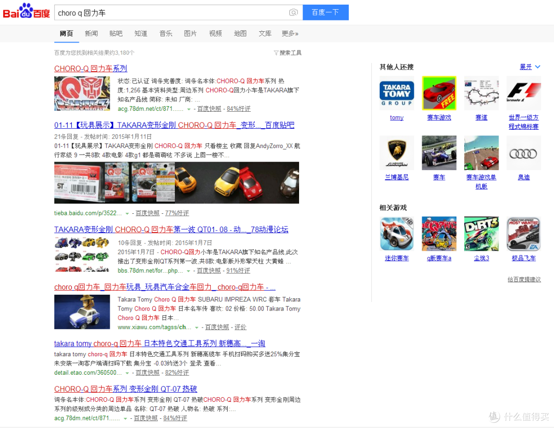Open the DiRT 3 game icon
Image resolution: width=554 pixels, height=428 pixels.
pyautogui.click(x=481, y=234)
